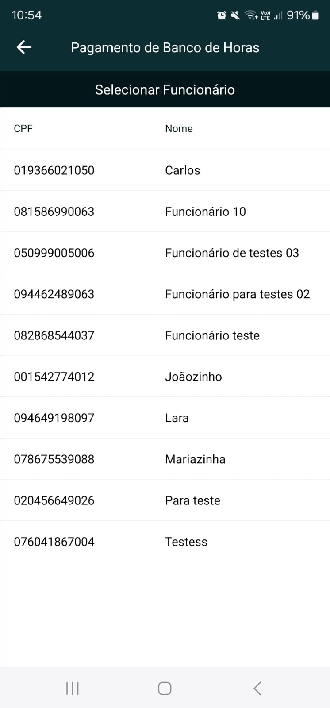330x708 pixels.
Task: Tap the back arrow in header
Action: point(24,47)
